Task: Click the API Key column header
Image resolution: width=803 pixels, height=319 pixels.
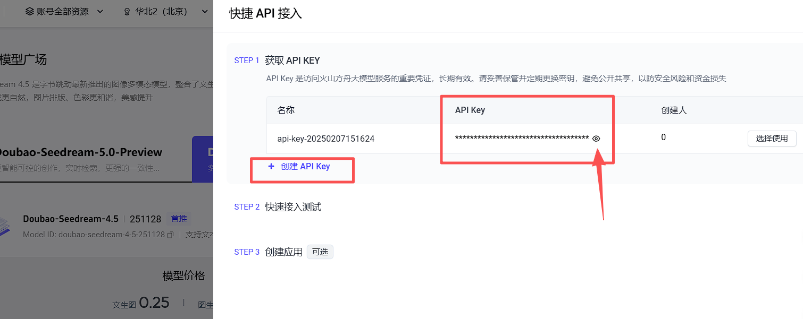Action: click(470, 110)
